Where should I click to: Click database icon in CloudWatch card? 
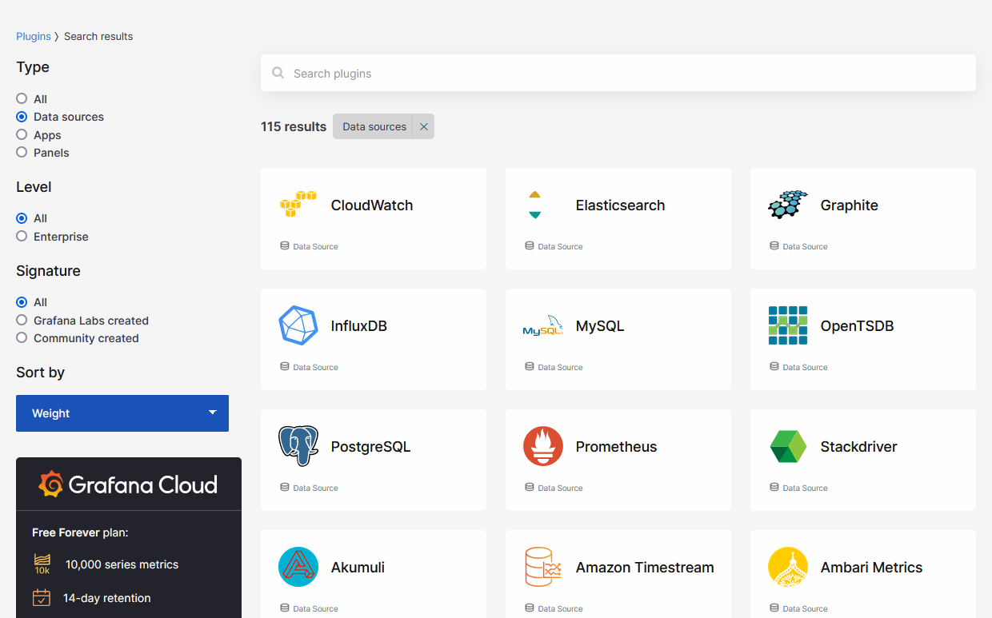click(x=285, y=245)
